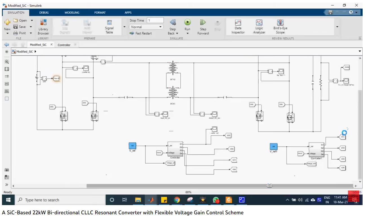Click Fit to View in the palette
Image resolution: width=366 pixels, height=218 pixels.
[7, 69]
